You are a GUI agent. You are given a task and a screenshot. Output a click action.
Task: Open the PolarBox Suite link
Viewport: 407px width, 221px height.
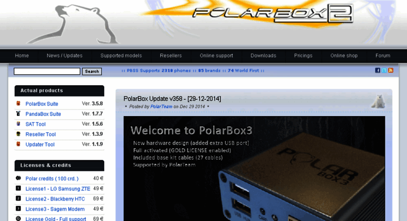[42, 104]
